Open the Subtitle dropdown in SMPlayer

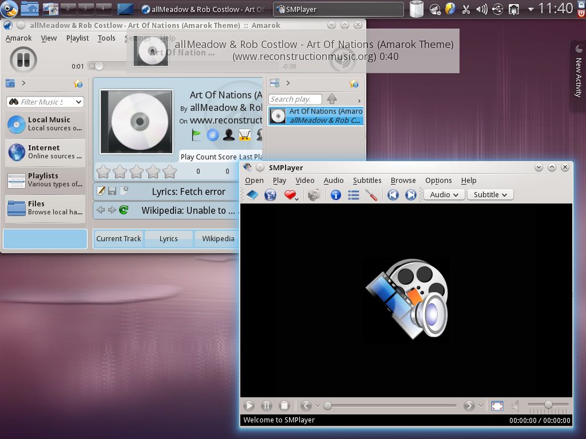coord(490,194)
